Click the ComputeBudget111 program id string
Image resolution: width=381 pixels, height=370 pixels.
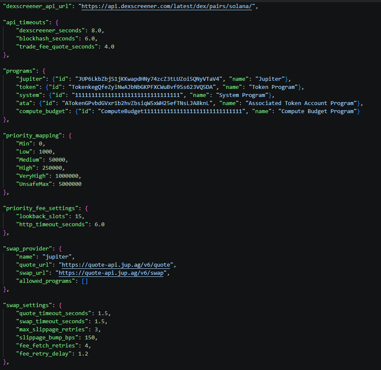click(172, 111)
